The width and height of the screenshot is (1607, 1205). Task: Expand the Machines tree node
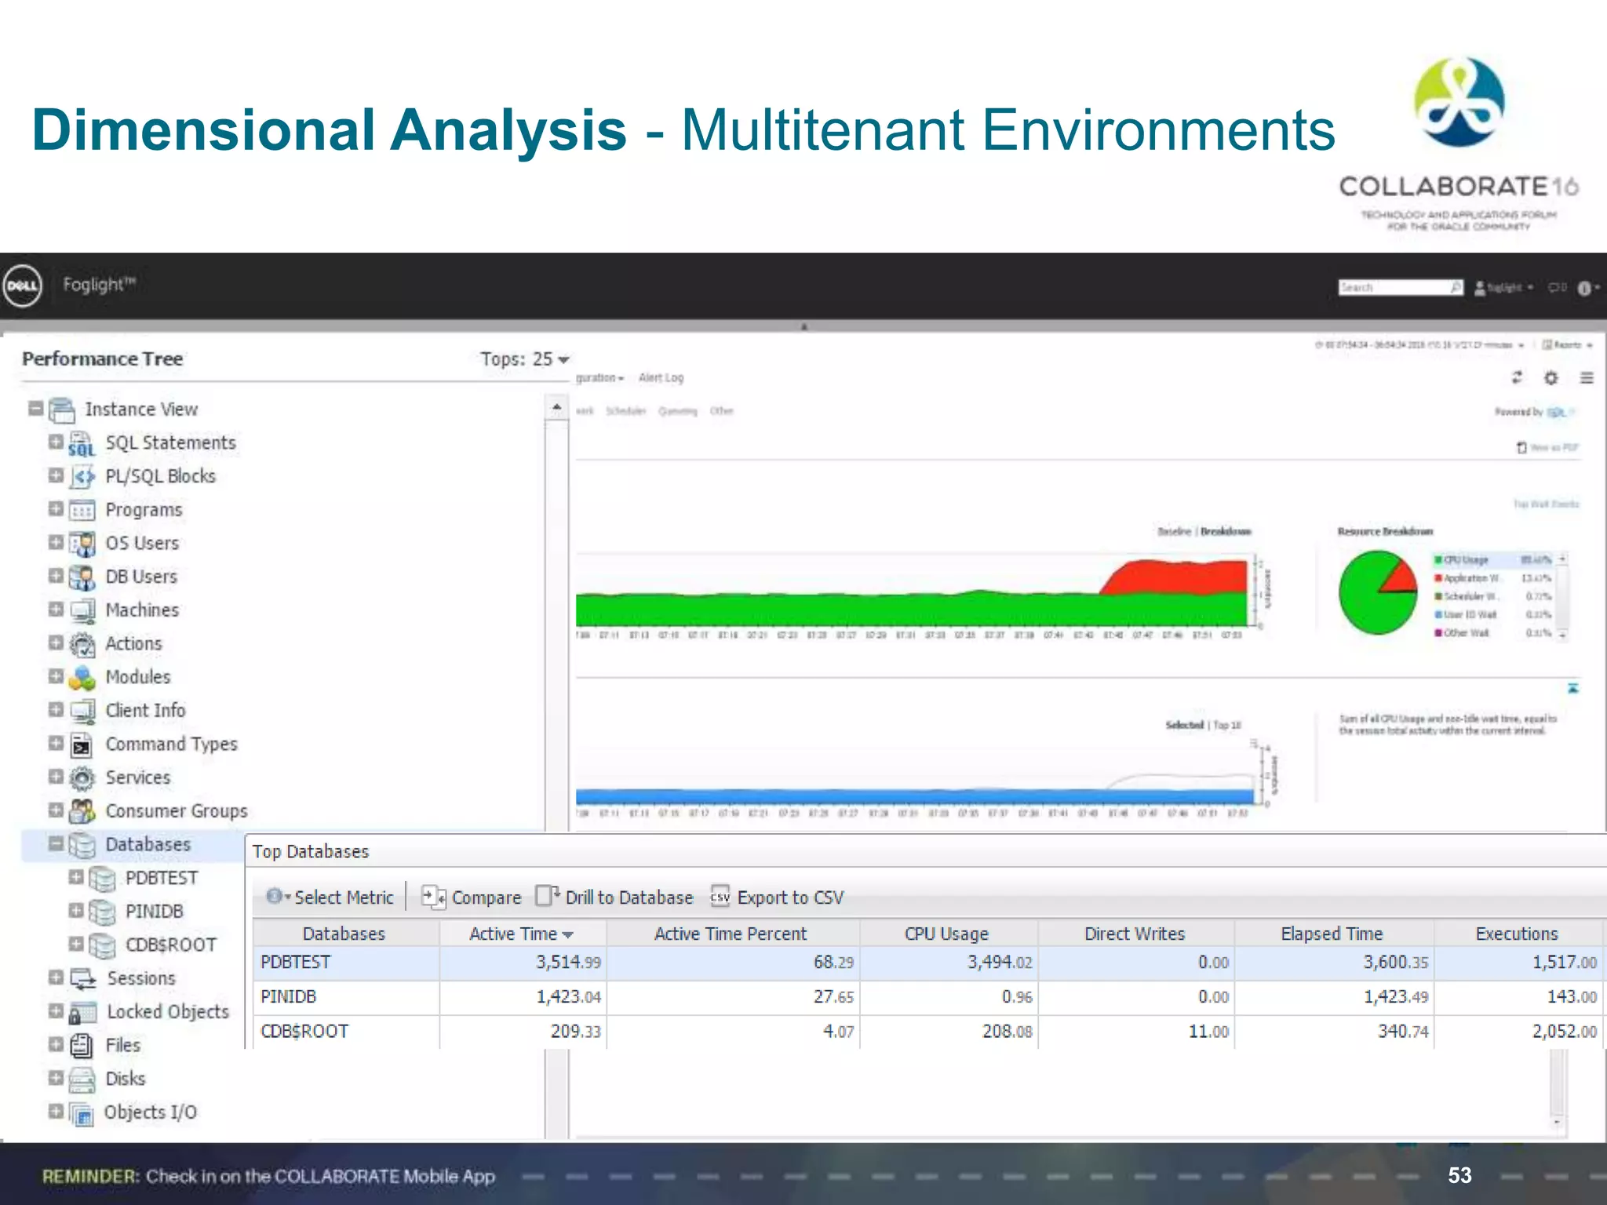pyautogui.click(x=56, y=609)
